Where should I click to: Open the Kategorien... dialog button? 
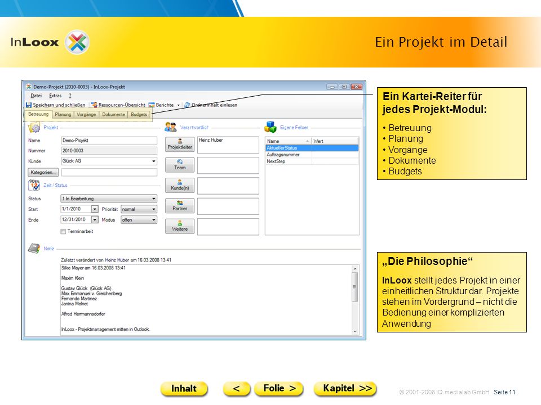point(43,172)
